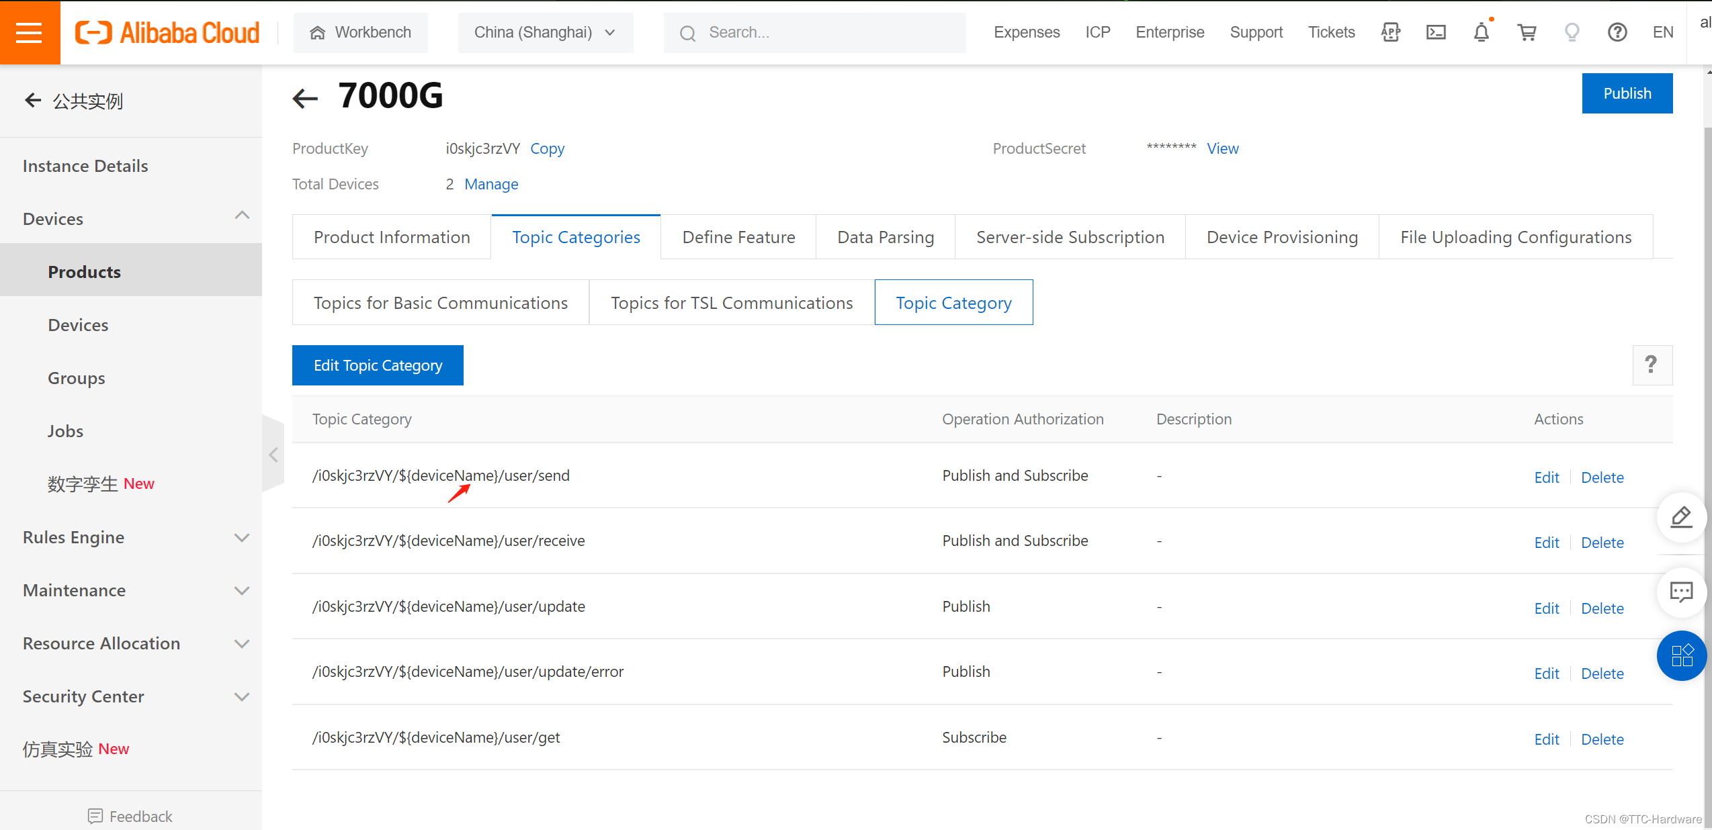This screenshot has height=830, width=1712.
Task: Delete the user/get topic
Action: [x=1602, y=739]
